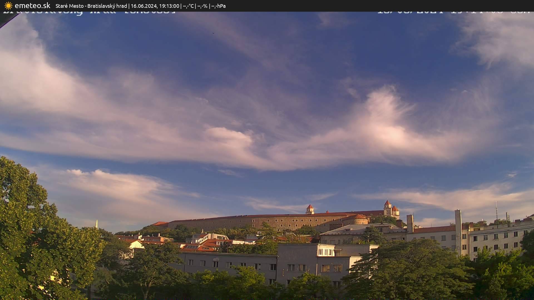Open the Bratislavský hrad camera selector
The width and height of the screenshot is (534, 300).
coord(107,6)
